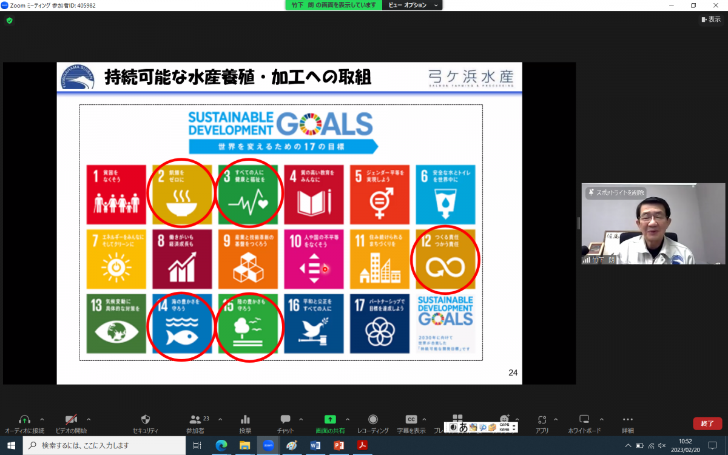
Task: Open the paint palette app on taskbar
Action: pyautogui.click(x=292, y=445)
